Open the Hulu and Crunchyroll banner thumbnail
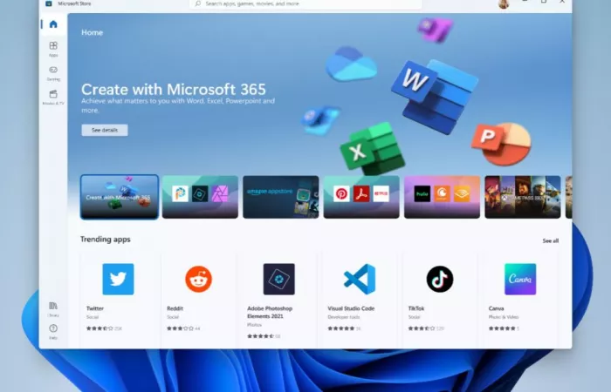Image resolution: width=611 pixels, height=392 pixels. [x=442, y=197]
